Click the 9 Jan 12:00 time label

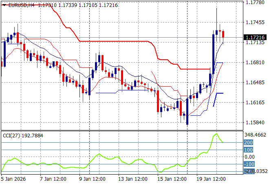(92, 179)
